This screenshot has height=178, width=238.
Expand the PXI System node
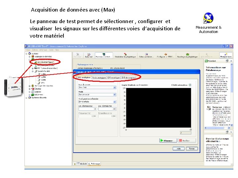pos(32,68)
